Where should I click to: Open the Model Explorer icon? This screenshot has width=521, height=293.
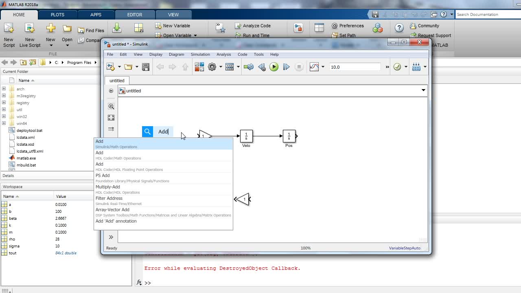tap(230, 67)
